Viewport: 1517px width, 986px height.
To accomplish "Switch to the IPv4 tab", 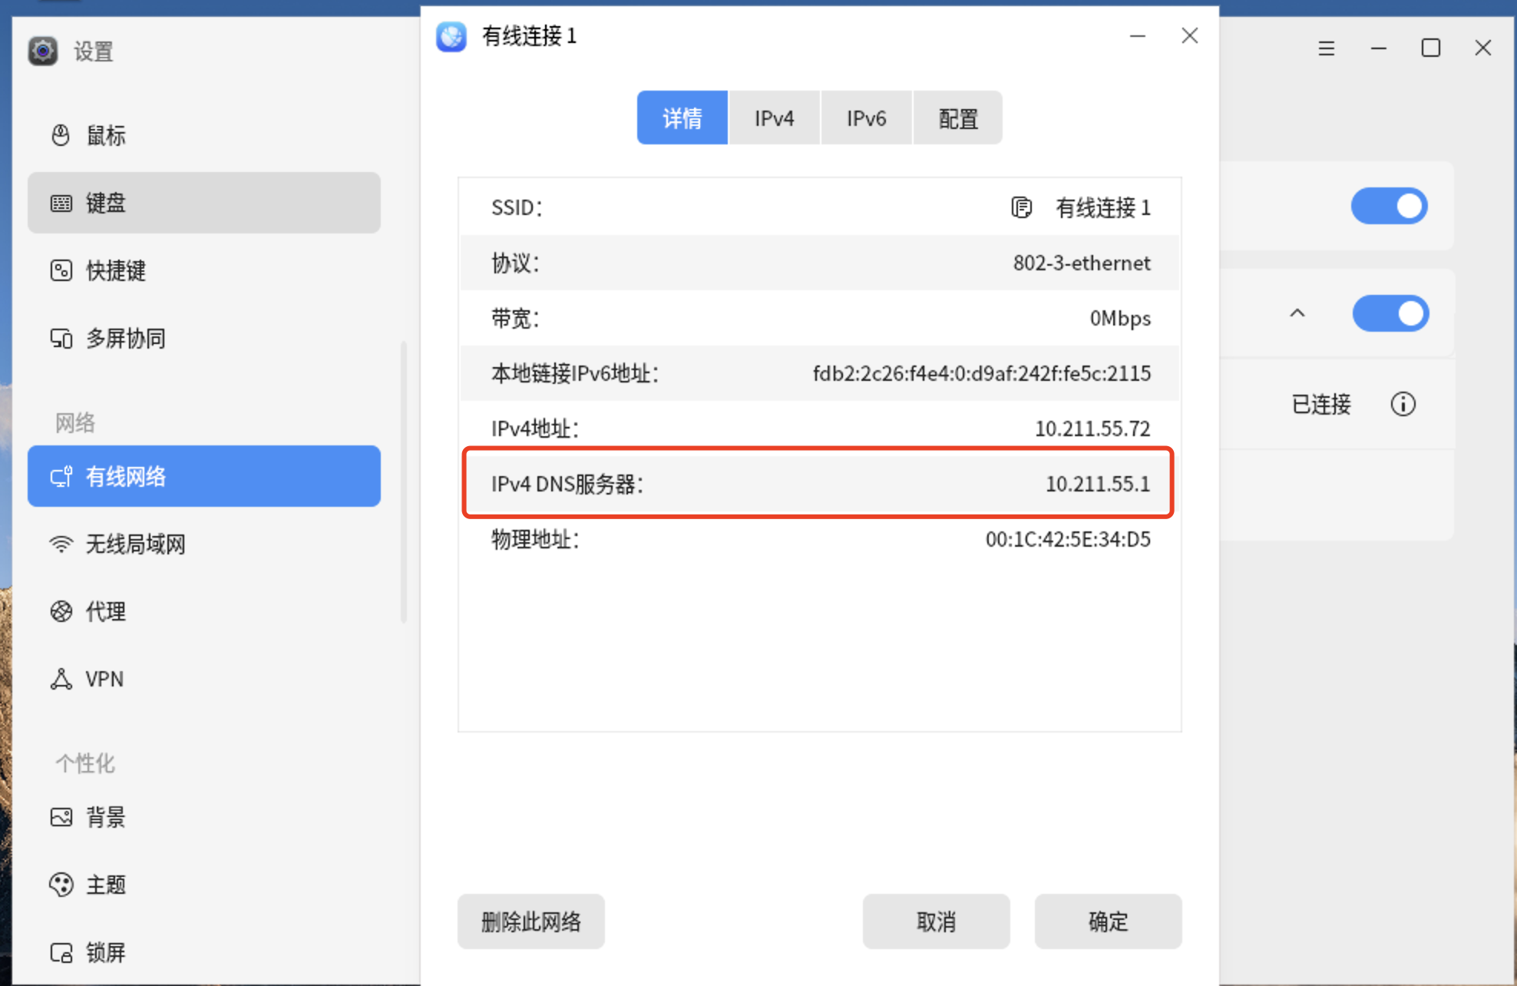I will coord(774,118).
